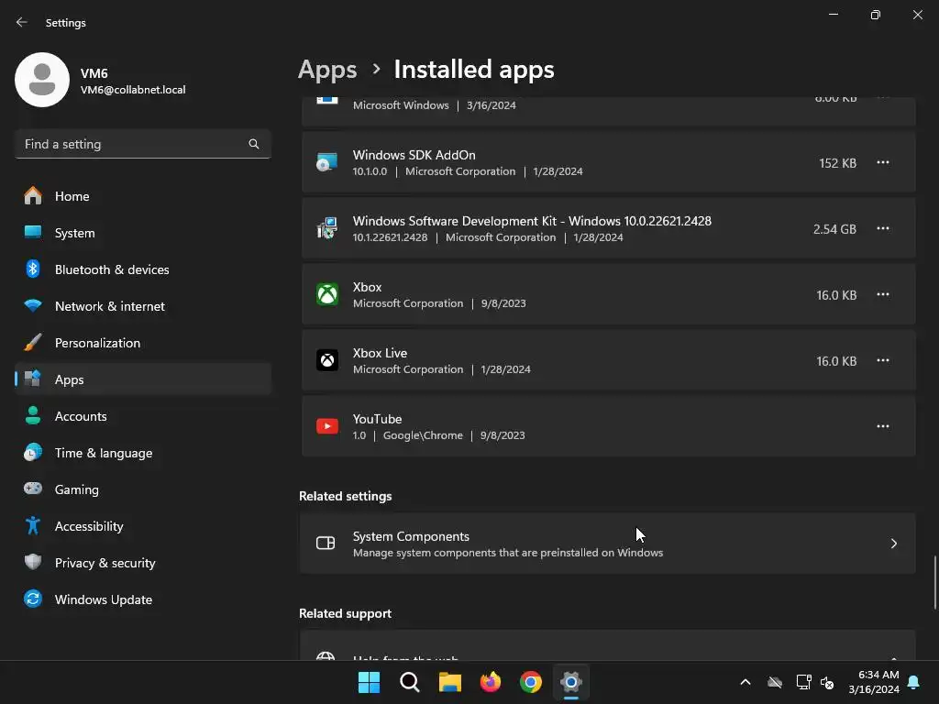Go to Gaming settings

point(143,489)
